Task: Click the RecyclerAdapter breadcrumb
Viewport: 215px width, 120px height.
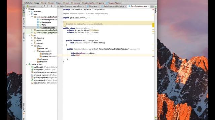Action: [x=113, y=3]
